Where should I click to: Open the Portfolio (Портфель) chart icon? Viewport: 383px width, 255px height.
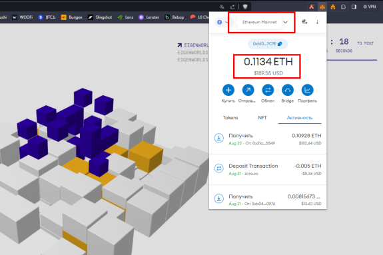[x=307, y=90]
